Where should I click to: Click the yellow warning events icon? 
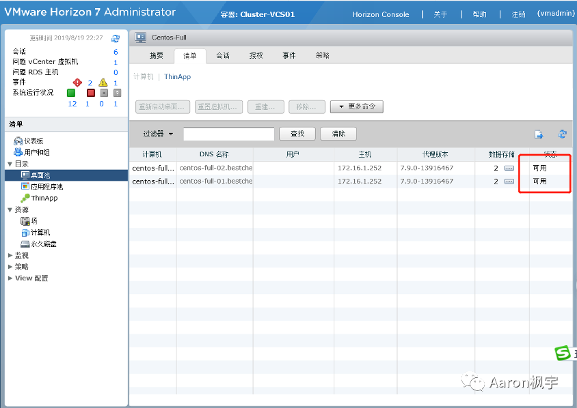[103, 83]
